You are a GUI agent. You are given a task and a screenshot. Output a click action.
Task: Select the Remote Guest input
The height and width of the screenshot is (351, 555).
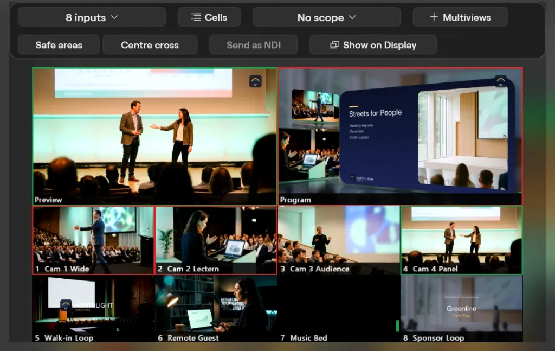(x=216, y=309)
